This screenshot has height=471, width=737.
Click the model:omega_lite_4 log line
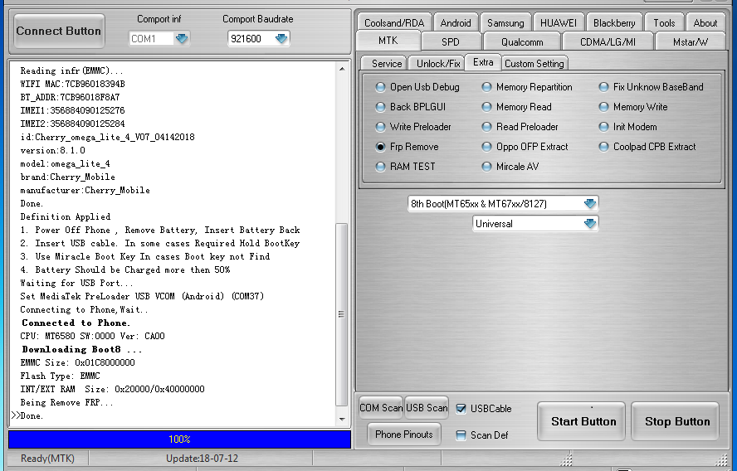pyautogui.click(x=65, y=163)
